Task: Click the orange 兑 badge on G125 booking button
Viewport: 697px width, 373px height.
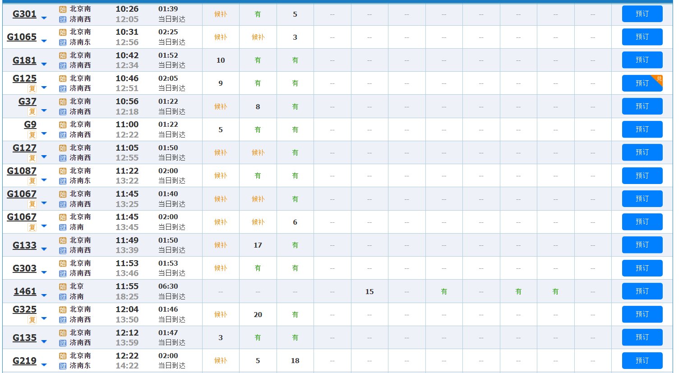Action: pos(658,79)
